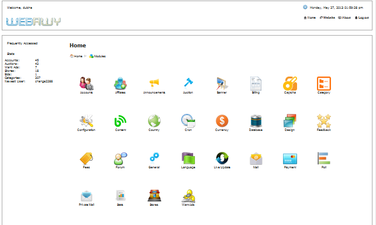Click the Webawy logo
This screenshot has width=376, height=225.
click(33, 22)
